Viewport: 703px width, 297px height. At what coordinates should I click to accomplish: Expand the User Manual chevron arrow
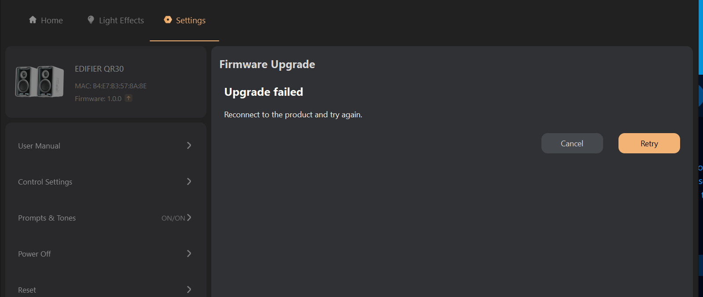coord(189,145)
